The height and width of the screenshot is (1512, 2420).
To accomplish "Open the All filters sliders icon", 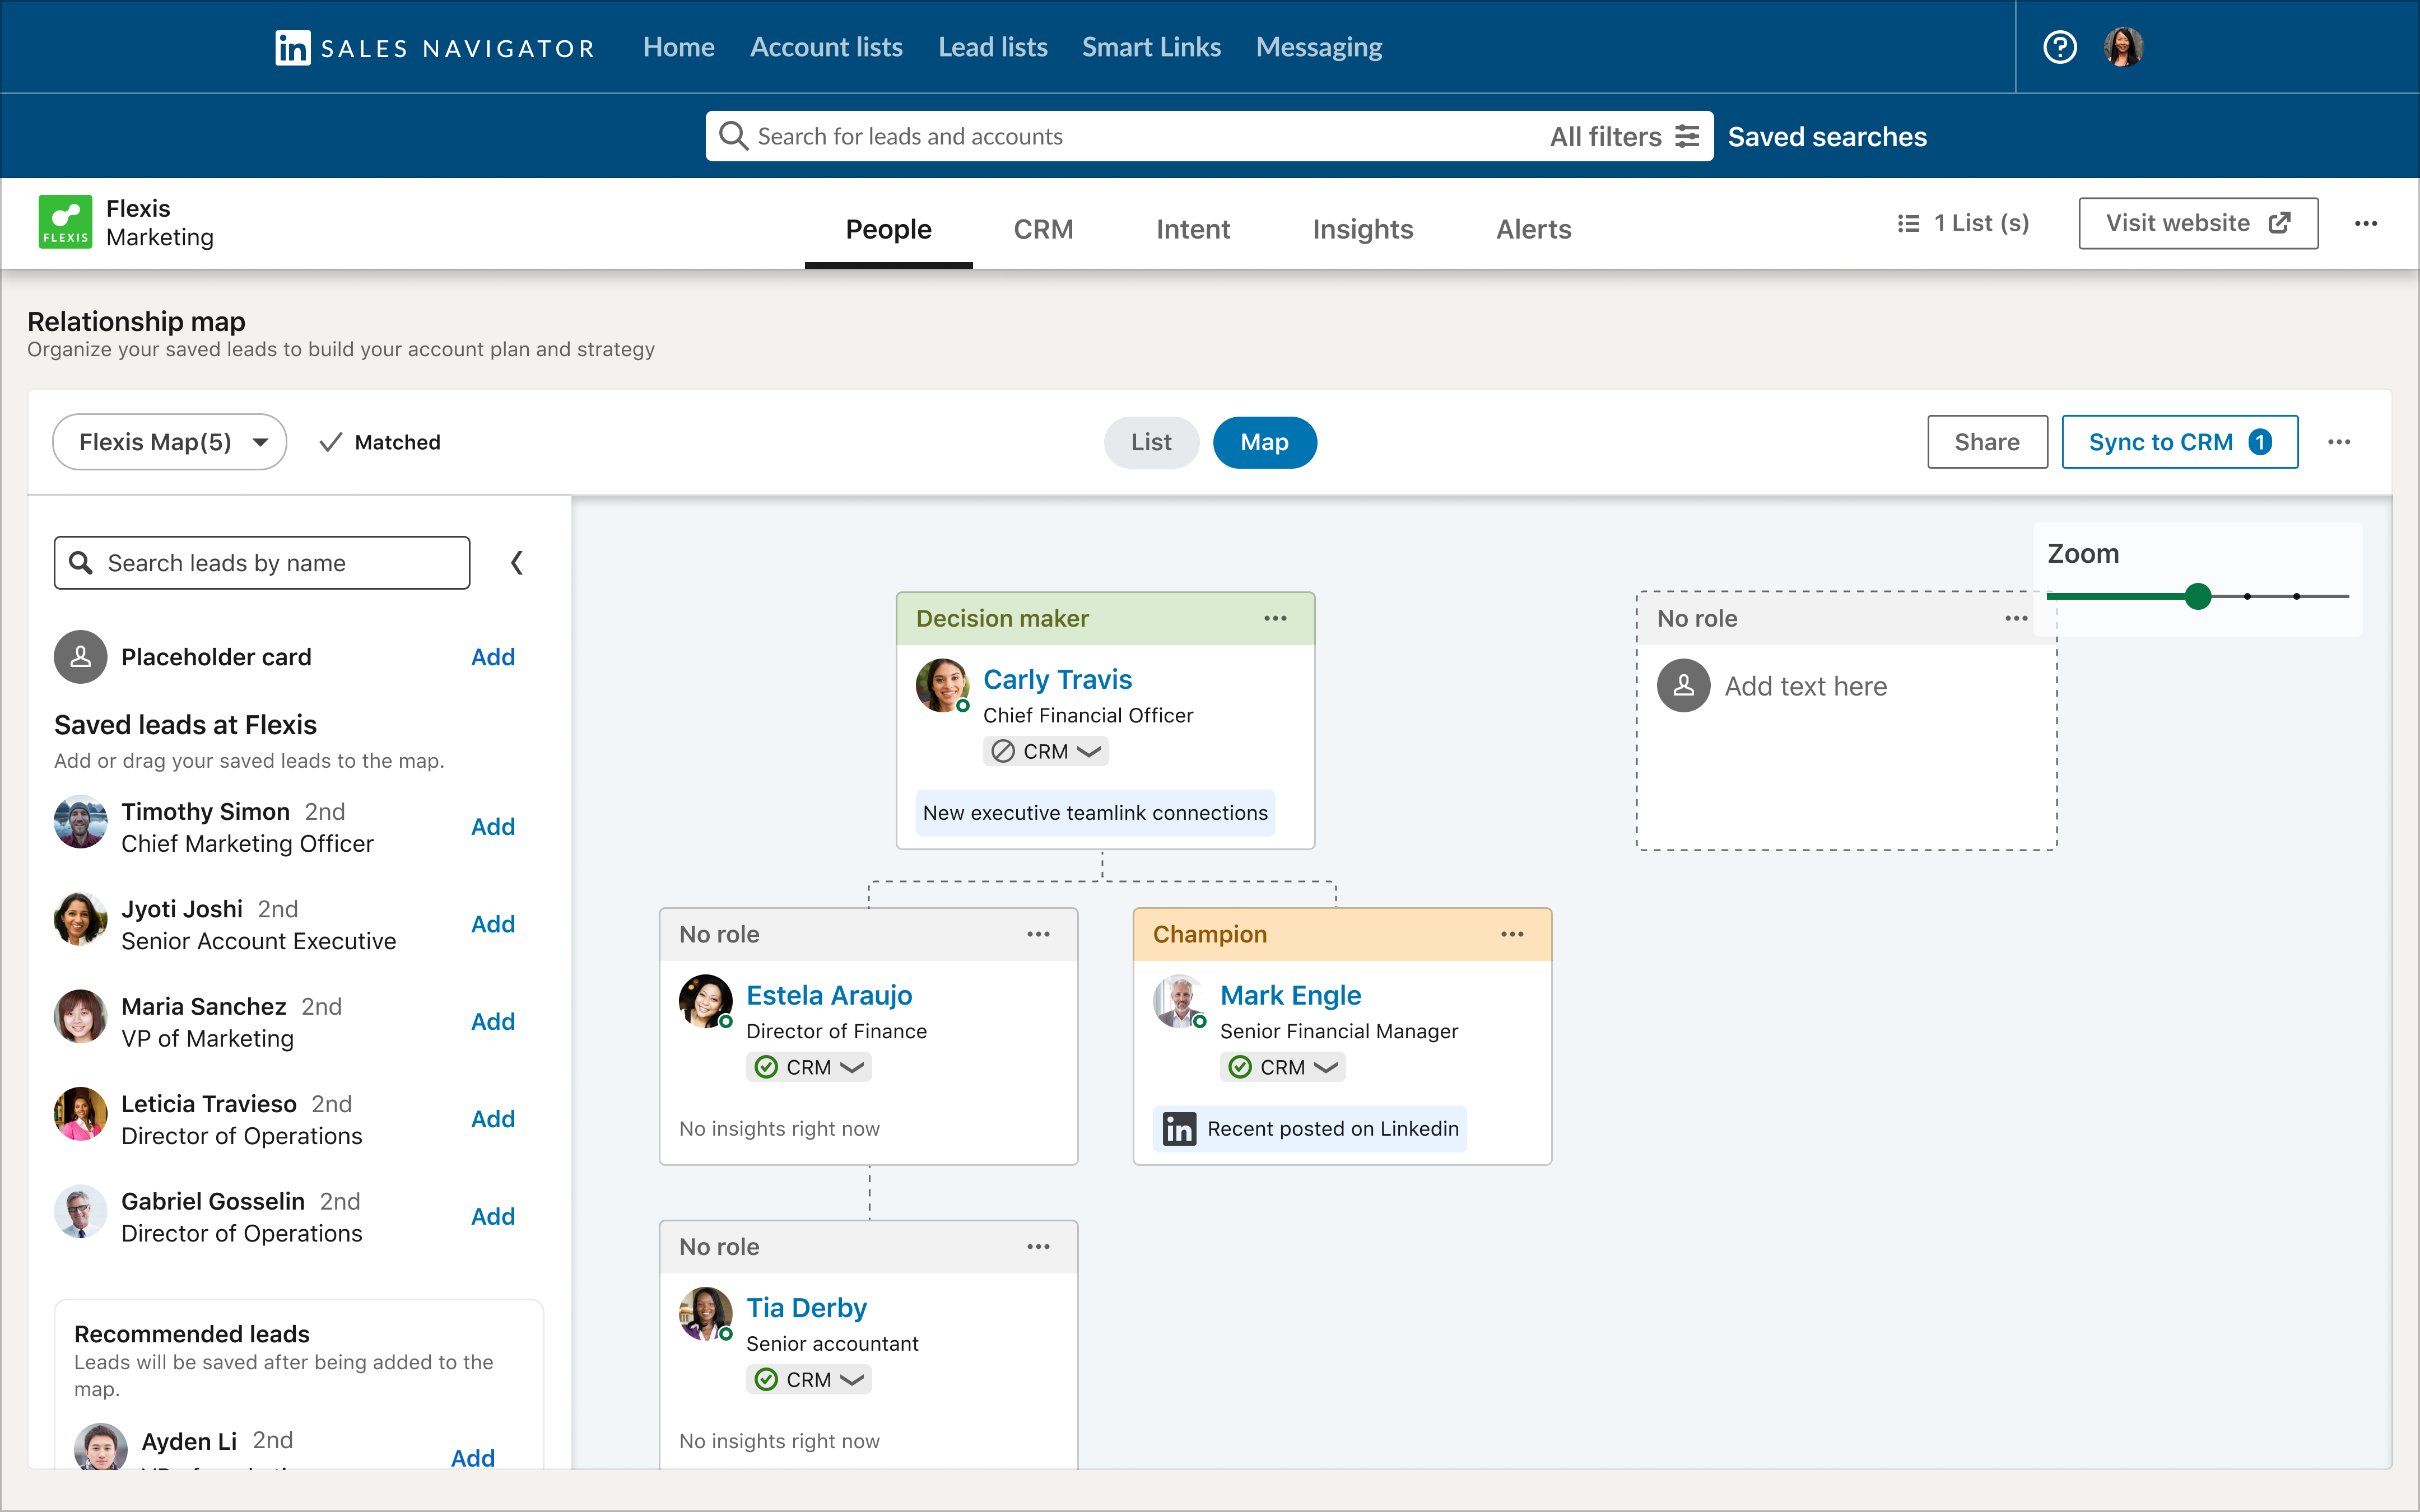I will tap(1687, 136).
